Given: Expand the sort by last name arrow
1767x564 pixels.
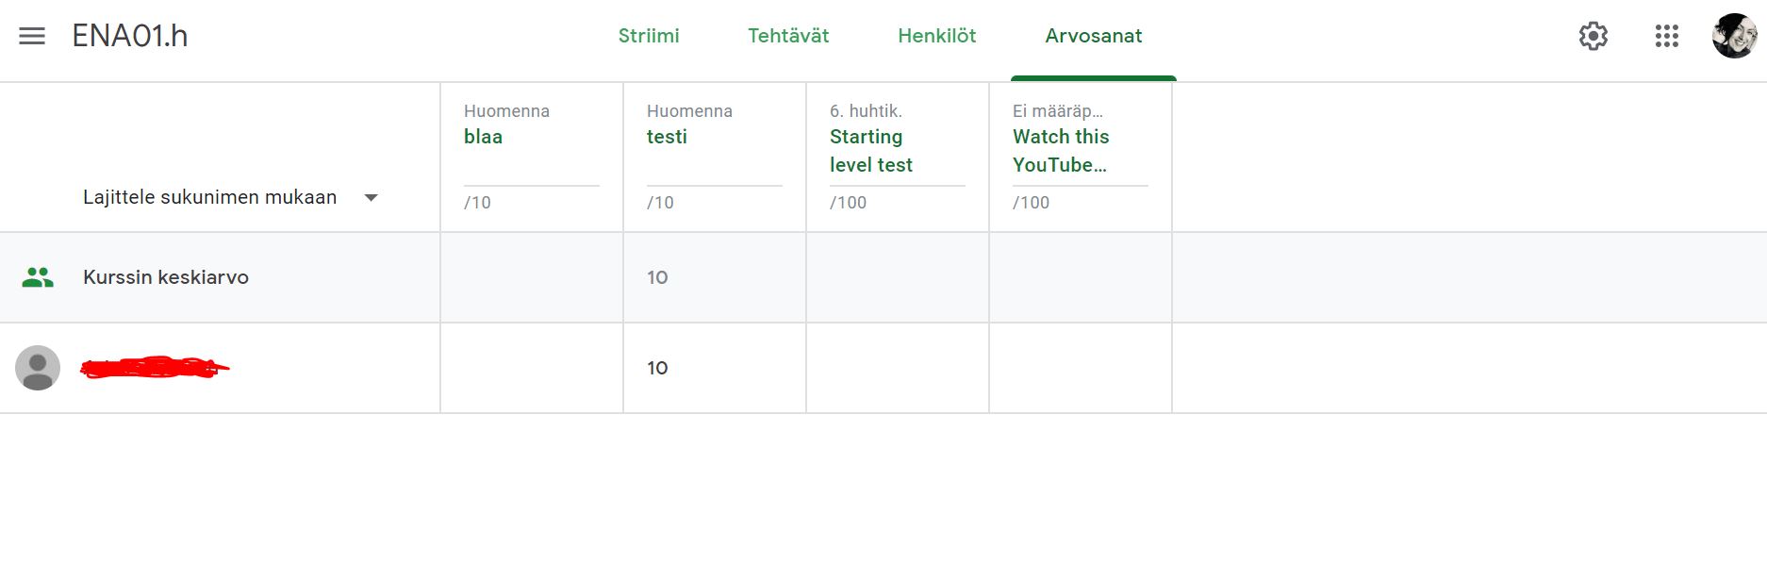Looking at the screenshot, I should click(x=372, y=197).
